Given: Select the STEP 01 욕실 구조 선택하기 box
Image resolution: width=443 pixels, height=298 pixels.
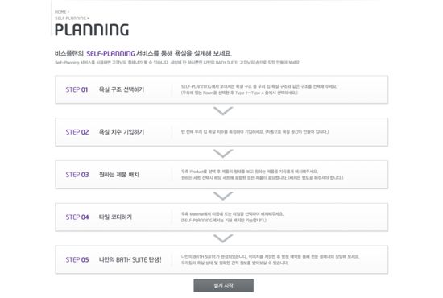Looking at the screenshot, I should click(221, 89).
